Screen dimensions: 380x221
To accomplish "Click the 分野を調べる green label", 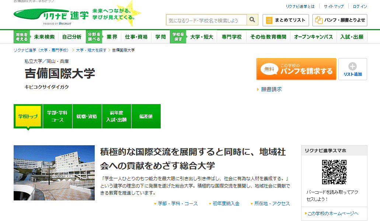I will (94, 37).
